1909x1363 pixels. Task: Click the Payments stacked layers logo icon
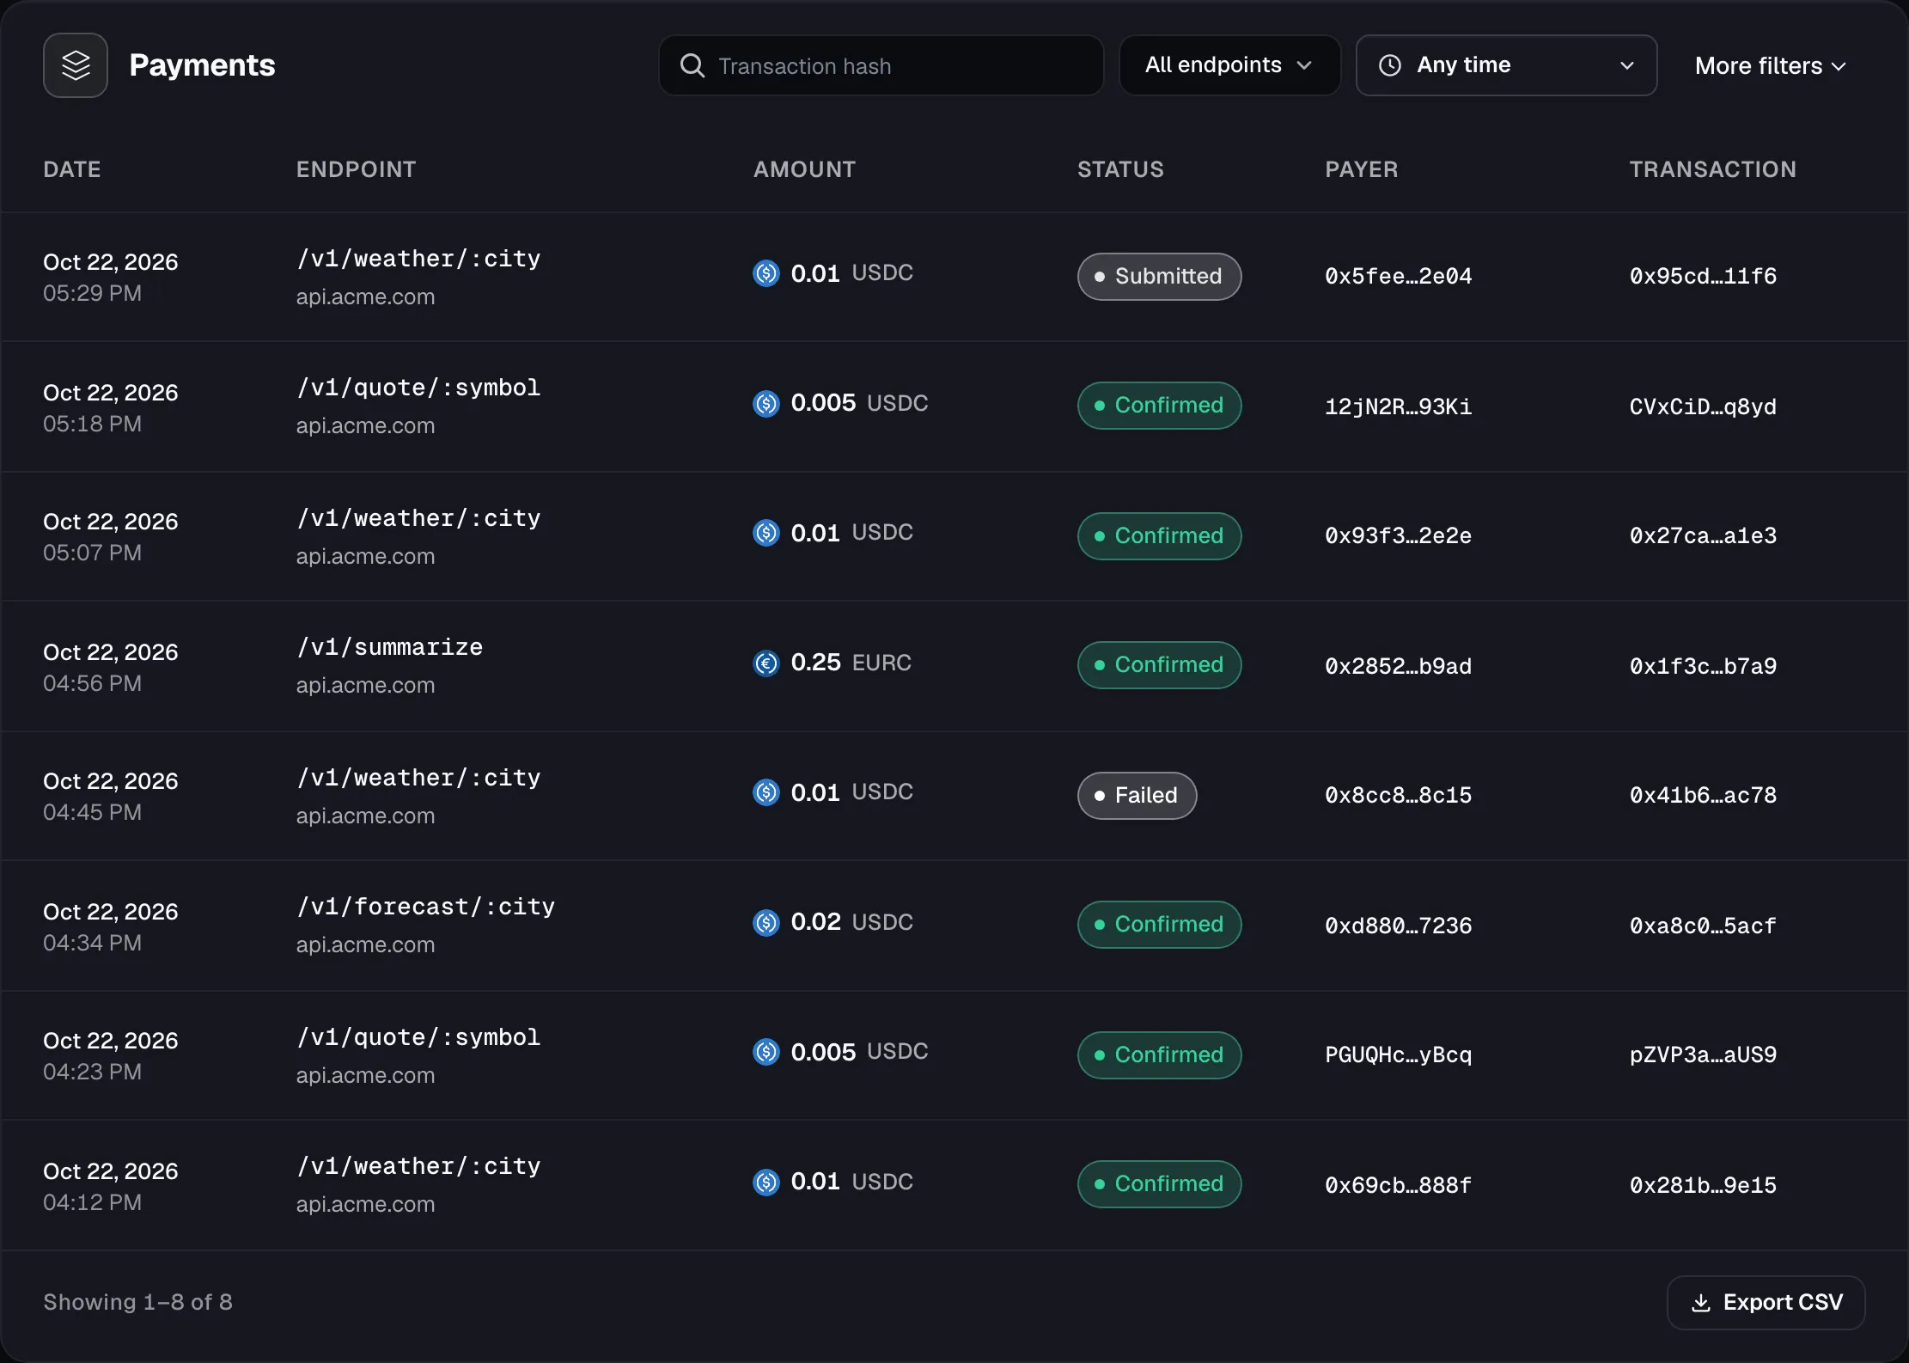(x=76, y=65)
